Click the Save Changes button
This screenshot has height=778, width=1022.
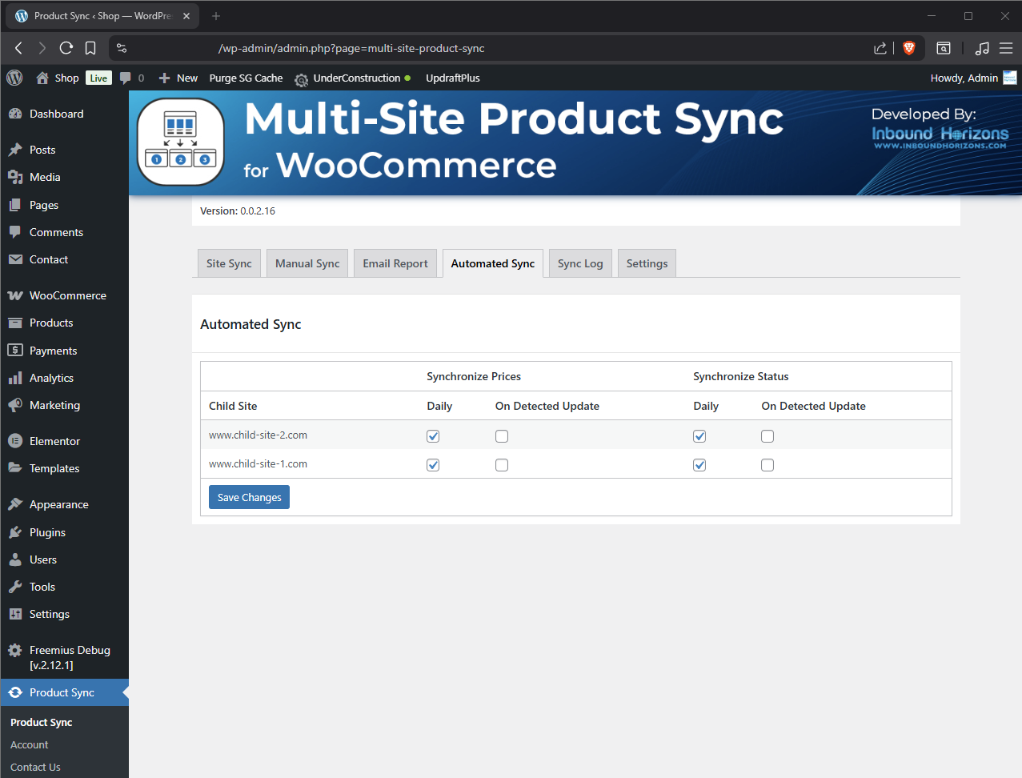pyautogui.click(x=249, y=497)
